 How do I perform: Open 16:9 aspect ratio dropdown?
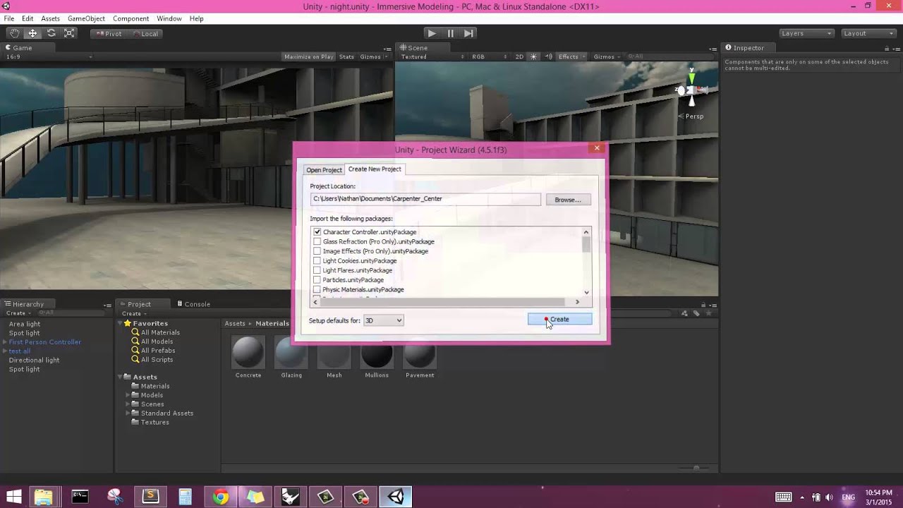[49, 56]
